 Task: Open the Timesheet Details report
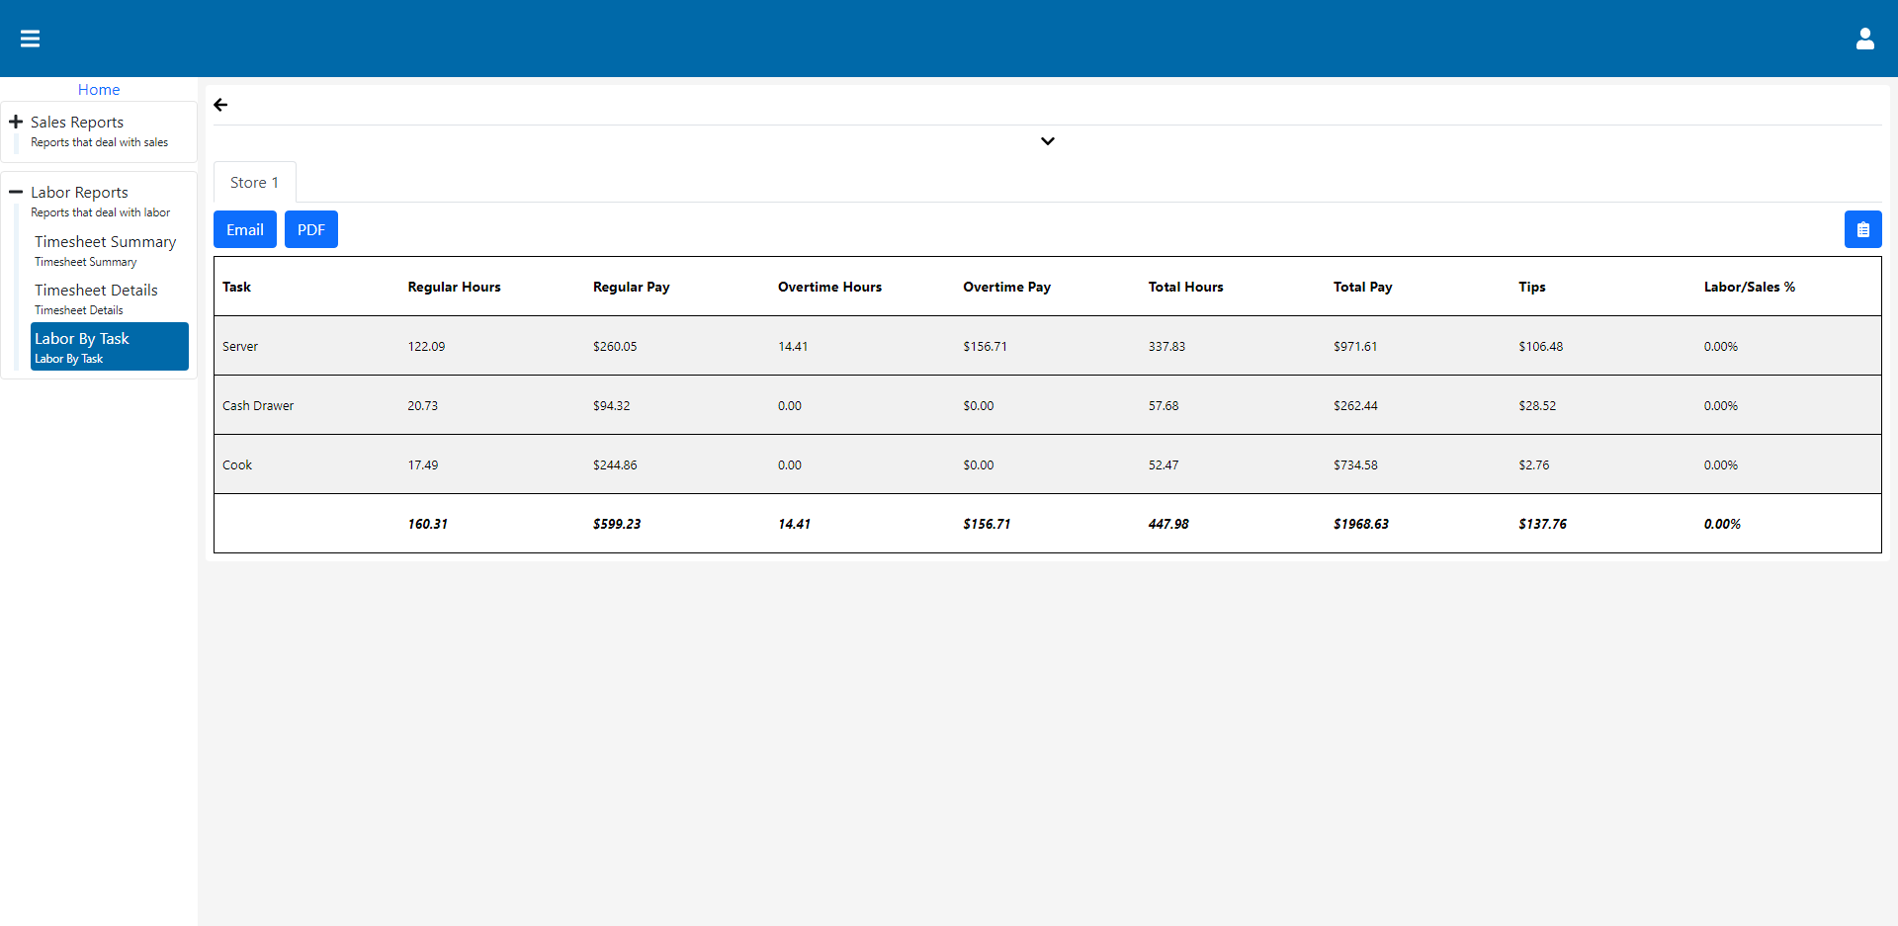[x=109, y=298]
